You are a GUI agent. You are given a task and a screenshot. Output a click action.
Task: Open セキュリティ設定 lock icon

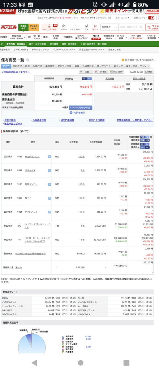point(50,26)
